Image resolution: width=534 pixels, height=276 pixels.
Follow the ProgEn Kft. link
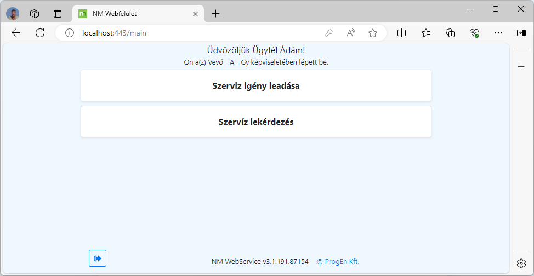(338, 261)
